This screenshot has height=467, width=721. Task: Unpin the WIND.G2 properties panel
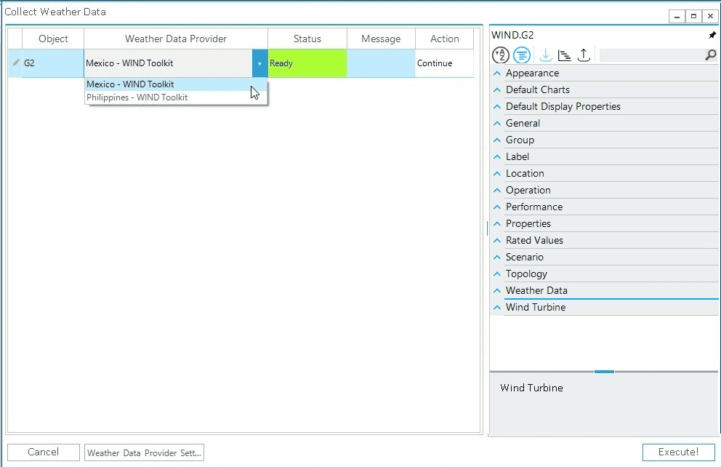tap(713, 34)
